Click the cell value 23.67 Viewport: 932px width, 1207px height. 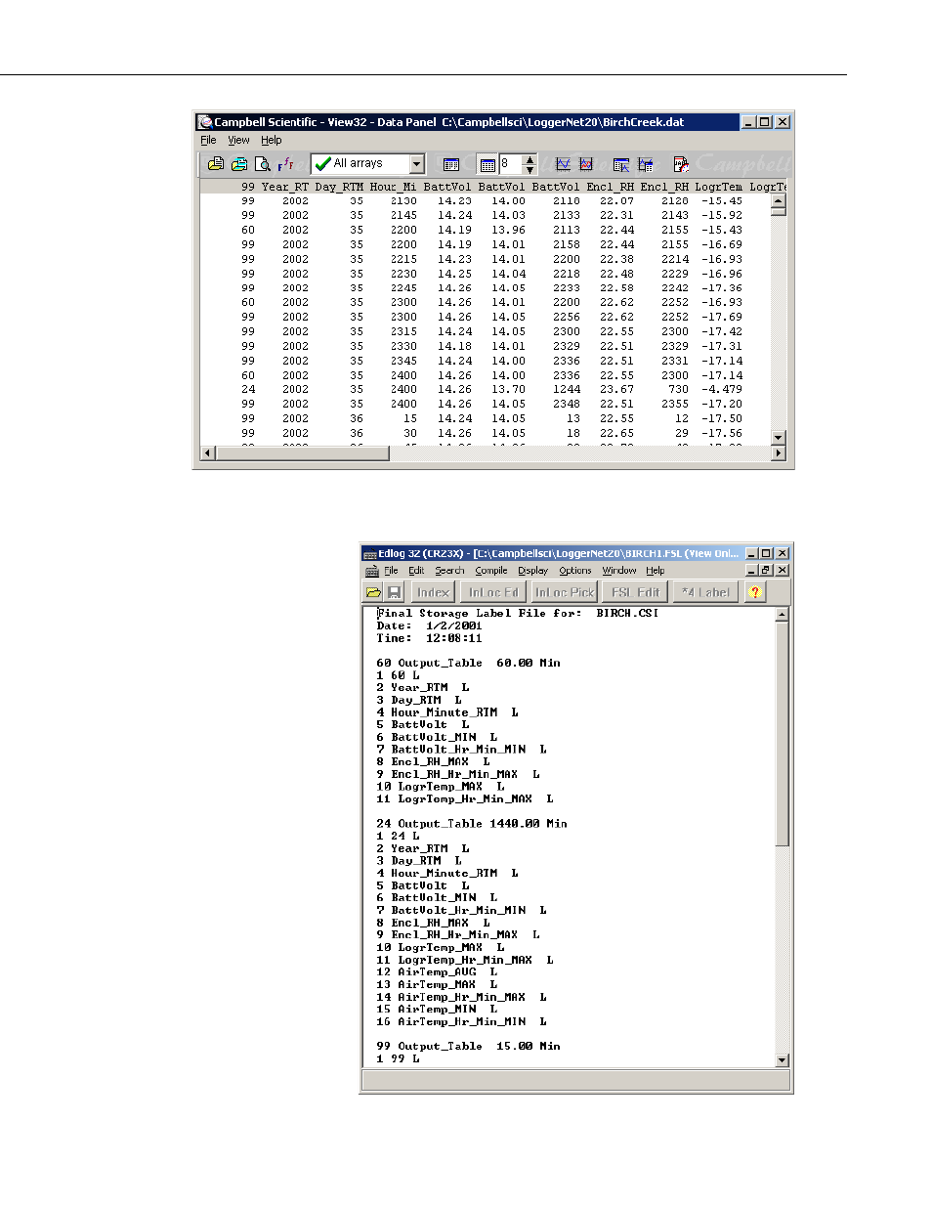point(616,389)
